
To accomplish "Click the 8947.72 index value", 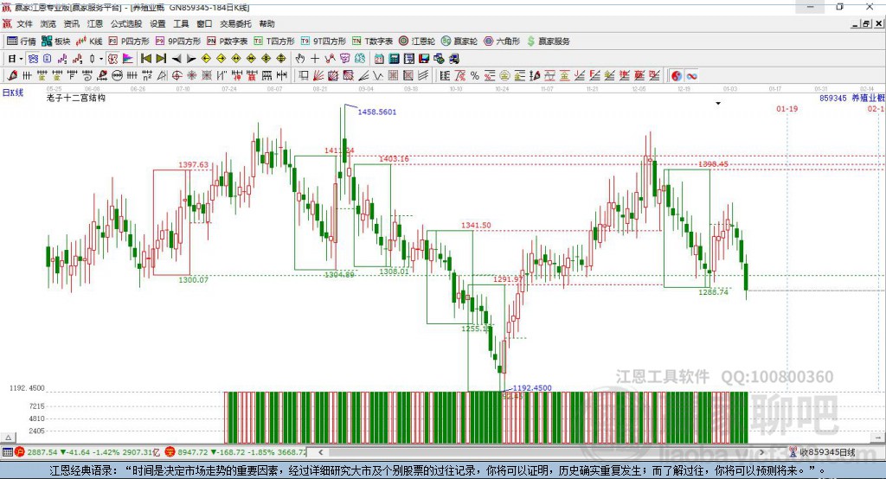I will coord(193,452).
